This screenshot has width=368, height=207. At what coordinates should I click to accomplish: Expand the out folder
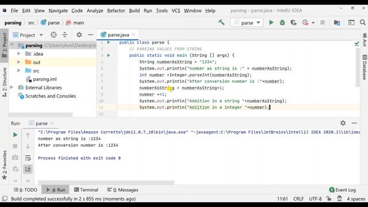(19, 62)
